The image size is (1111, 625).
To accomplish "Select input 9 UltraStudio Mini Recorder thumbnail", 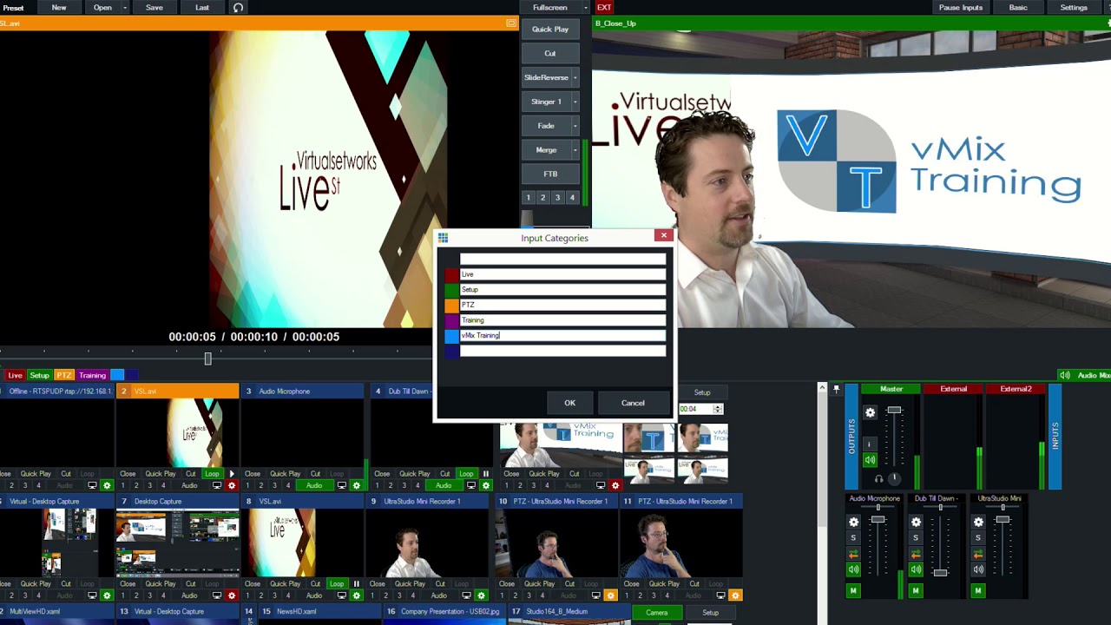I will [427, 543].
